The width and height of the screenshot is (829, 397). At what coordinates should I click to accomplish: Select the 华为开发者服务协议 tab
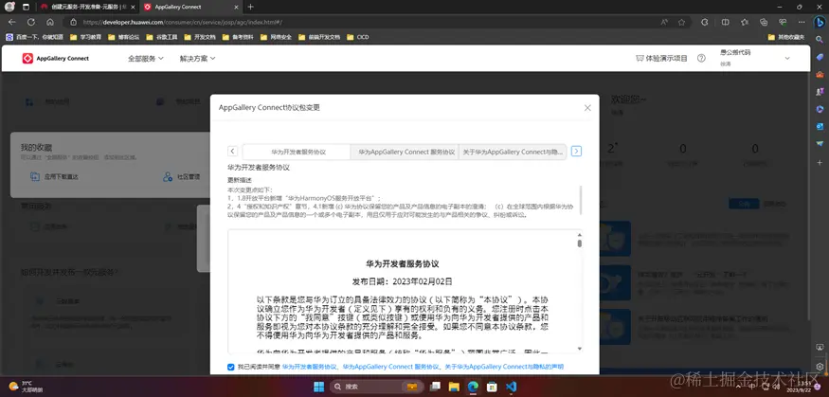coord(297,152)
